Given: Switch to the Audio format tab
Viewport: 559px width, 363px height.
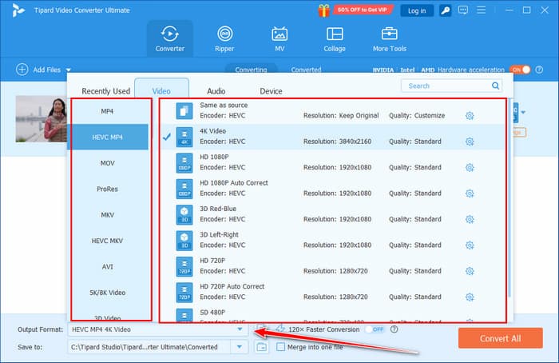Looking at the screenshot, I should point(216,91).
